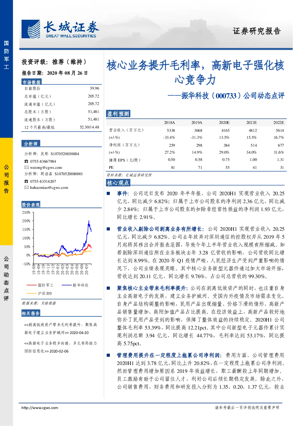The width and height of the screenshot is (301, 426).
Task: Click 2022E PE value 31
Action: click(282, 167)
